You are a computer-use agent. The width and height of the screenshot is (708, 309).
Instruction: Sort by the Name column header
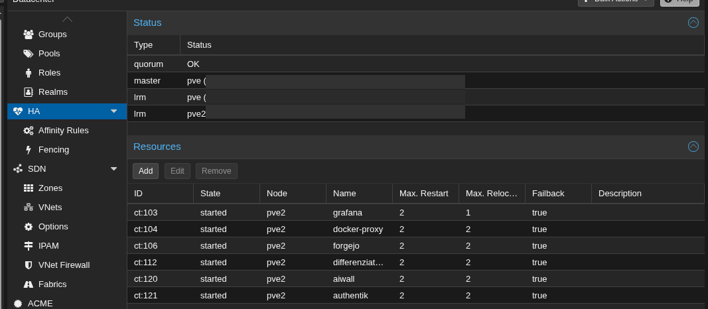(360, 194)
